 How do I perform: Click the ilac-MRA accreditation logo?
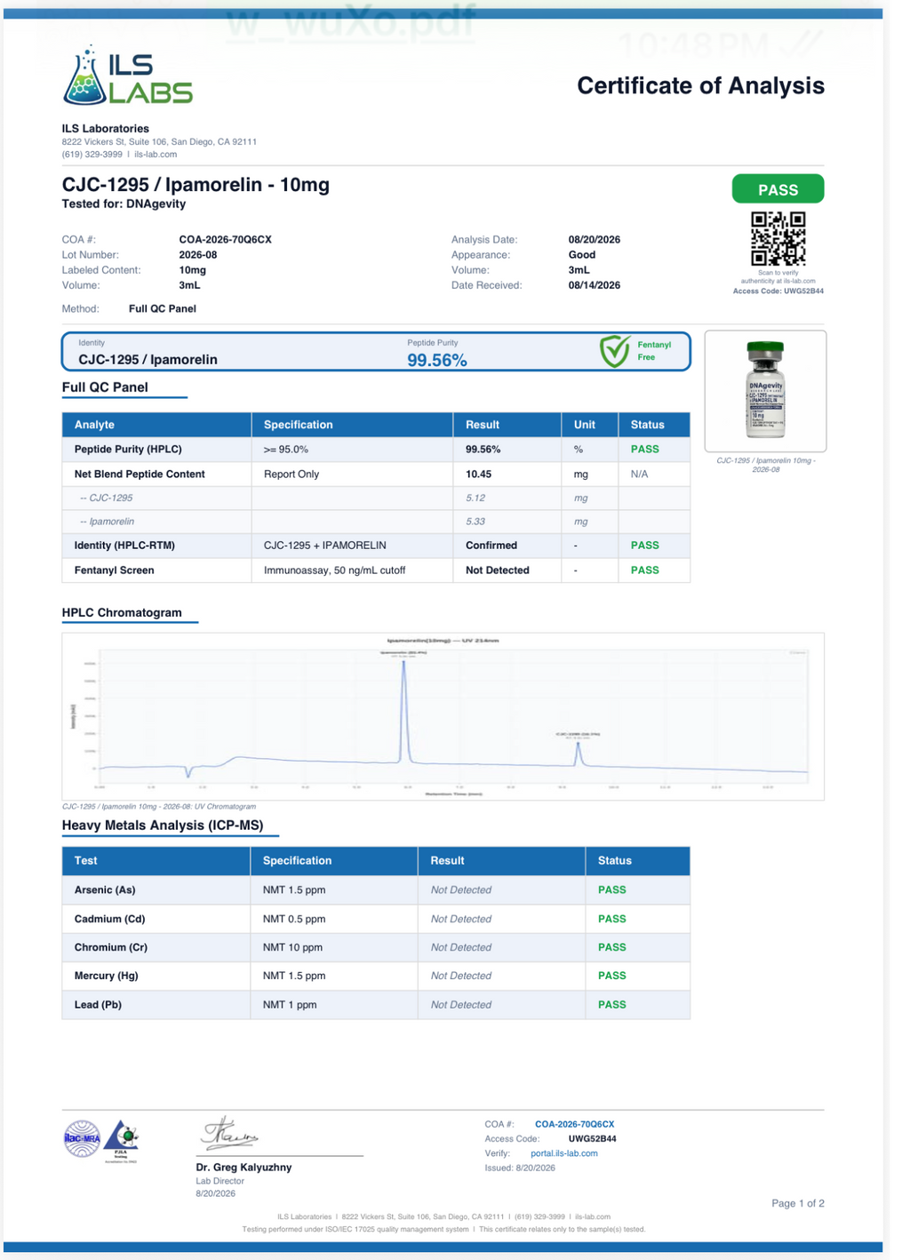(x=82, y=1138)
